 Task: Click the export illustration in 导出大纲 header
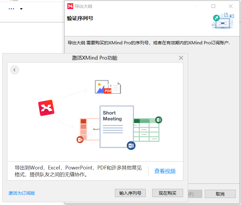[x=223, y=21]
